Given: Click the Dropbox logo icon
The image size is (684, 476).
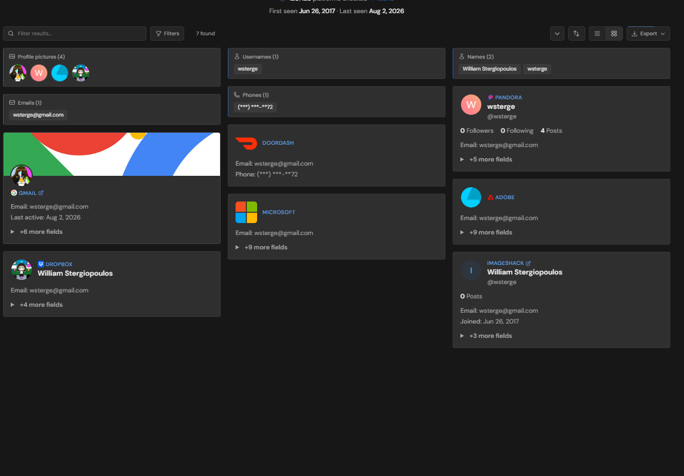Looking at the screenshot, I should pyautogui.click(x=41, y=264).
